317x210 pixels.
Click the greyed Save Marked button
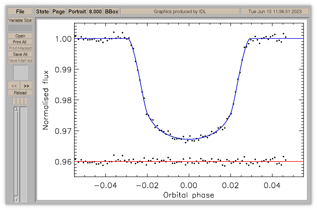20,61
